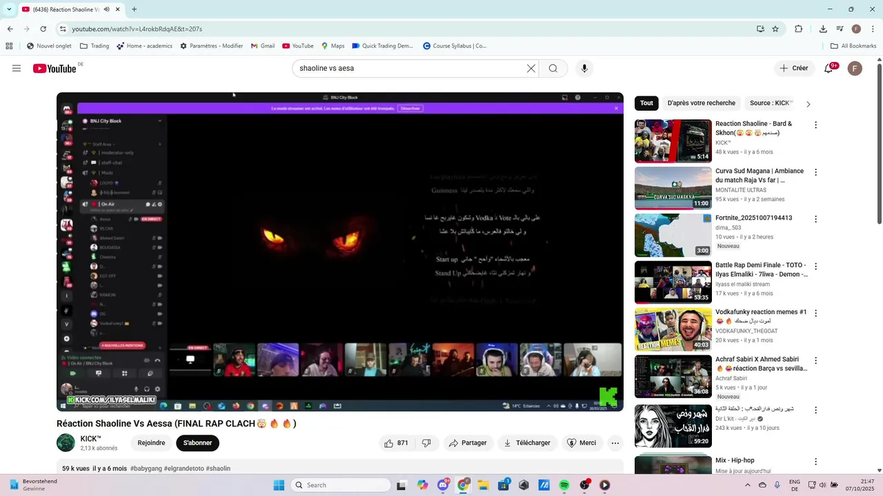Go to YouTube home via the logo
883x496 pixels.
click(x=54, y=68)
